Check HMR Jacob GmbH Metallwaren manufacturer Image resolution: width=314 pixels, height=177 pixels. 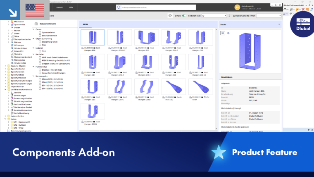click(x=40, y=57)
